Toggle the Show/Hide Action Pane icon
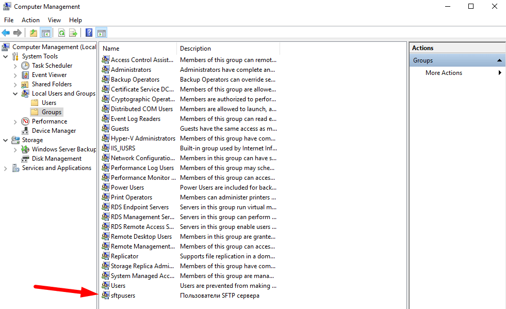The height and width of the screenshot is (309, 506). pyautogui.click(x=101, y=33)
